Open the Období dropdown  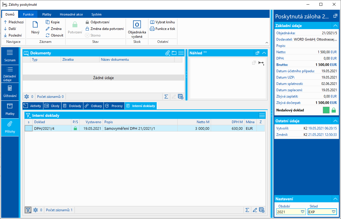(302, 212)
